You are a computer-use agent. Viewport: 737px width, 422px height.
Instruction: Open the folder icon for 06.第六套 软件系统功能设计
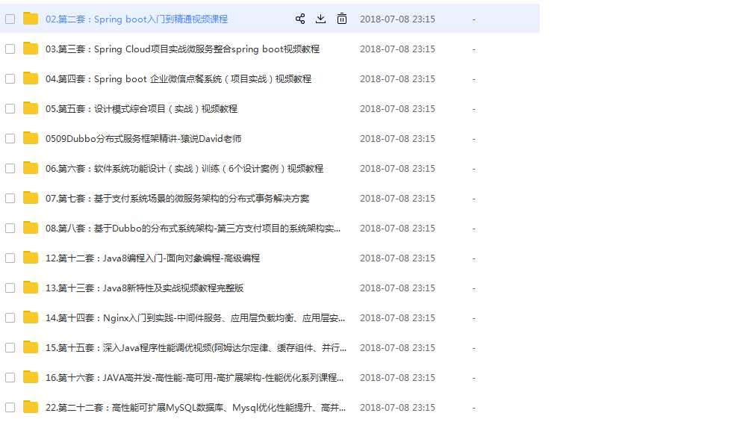[x=31, y=168]
